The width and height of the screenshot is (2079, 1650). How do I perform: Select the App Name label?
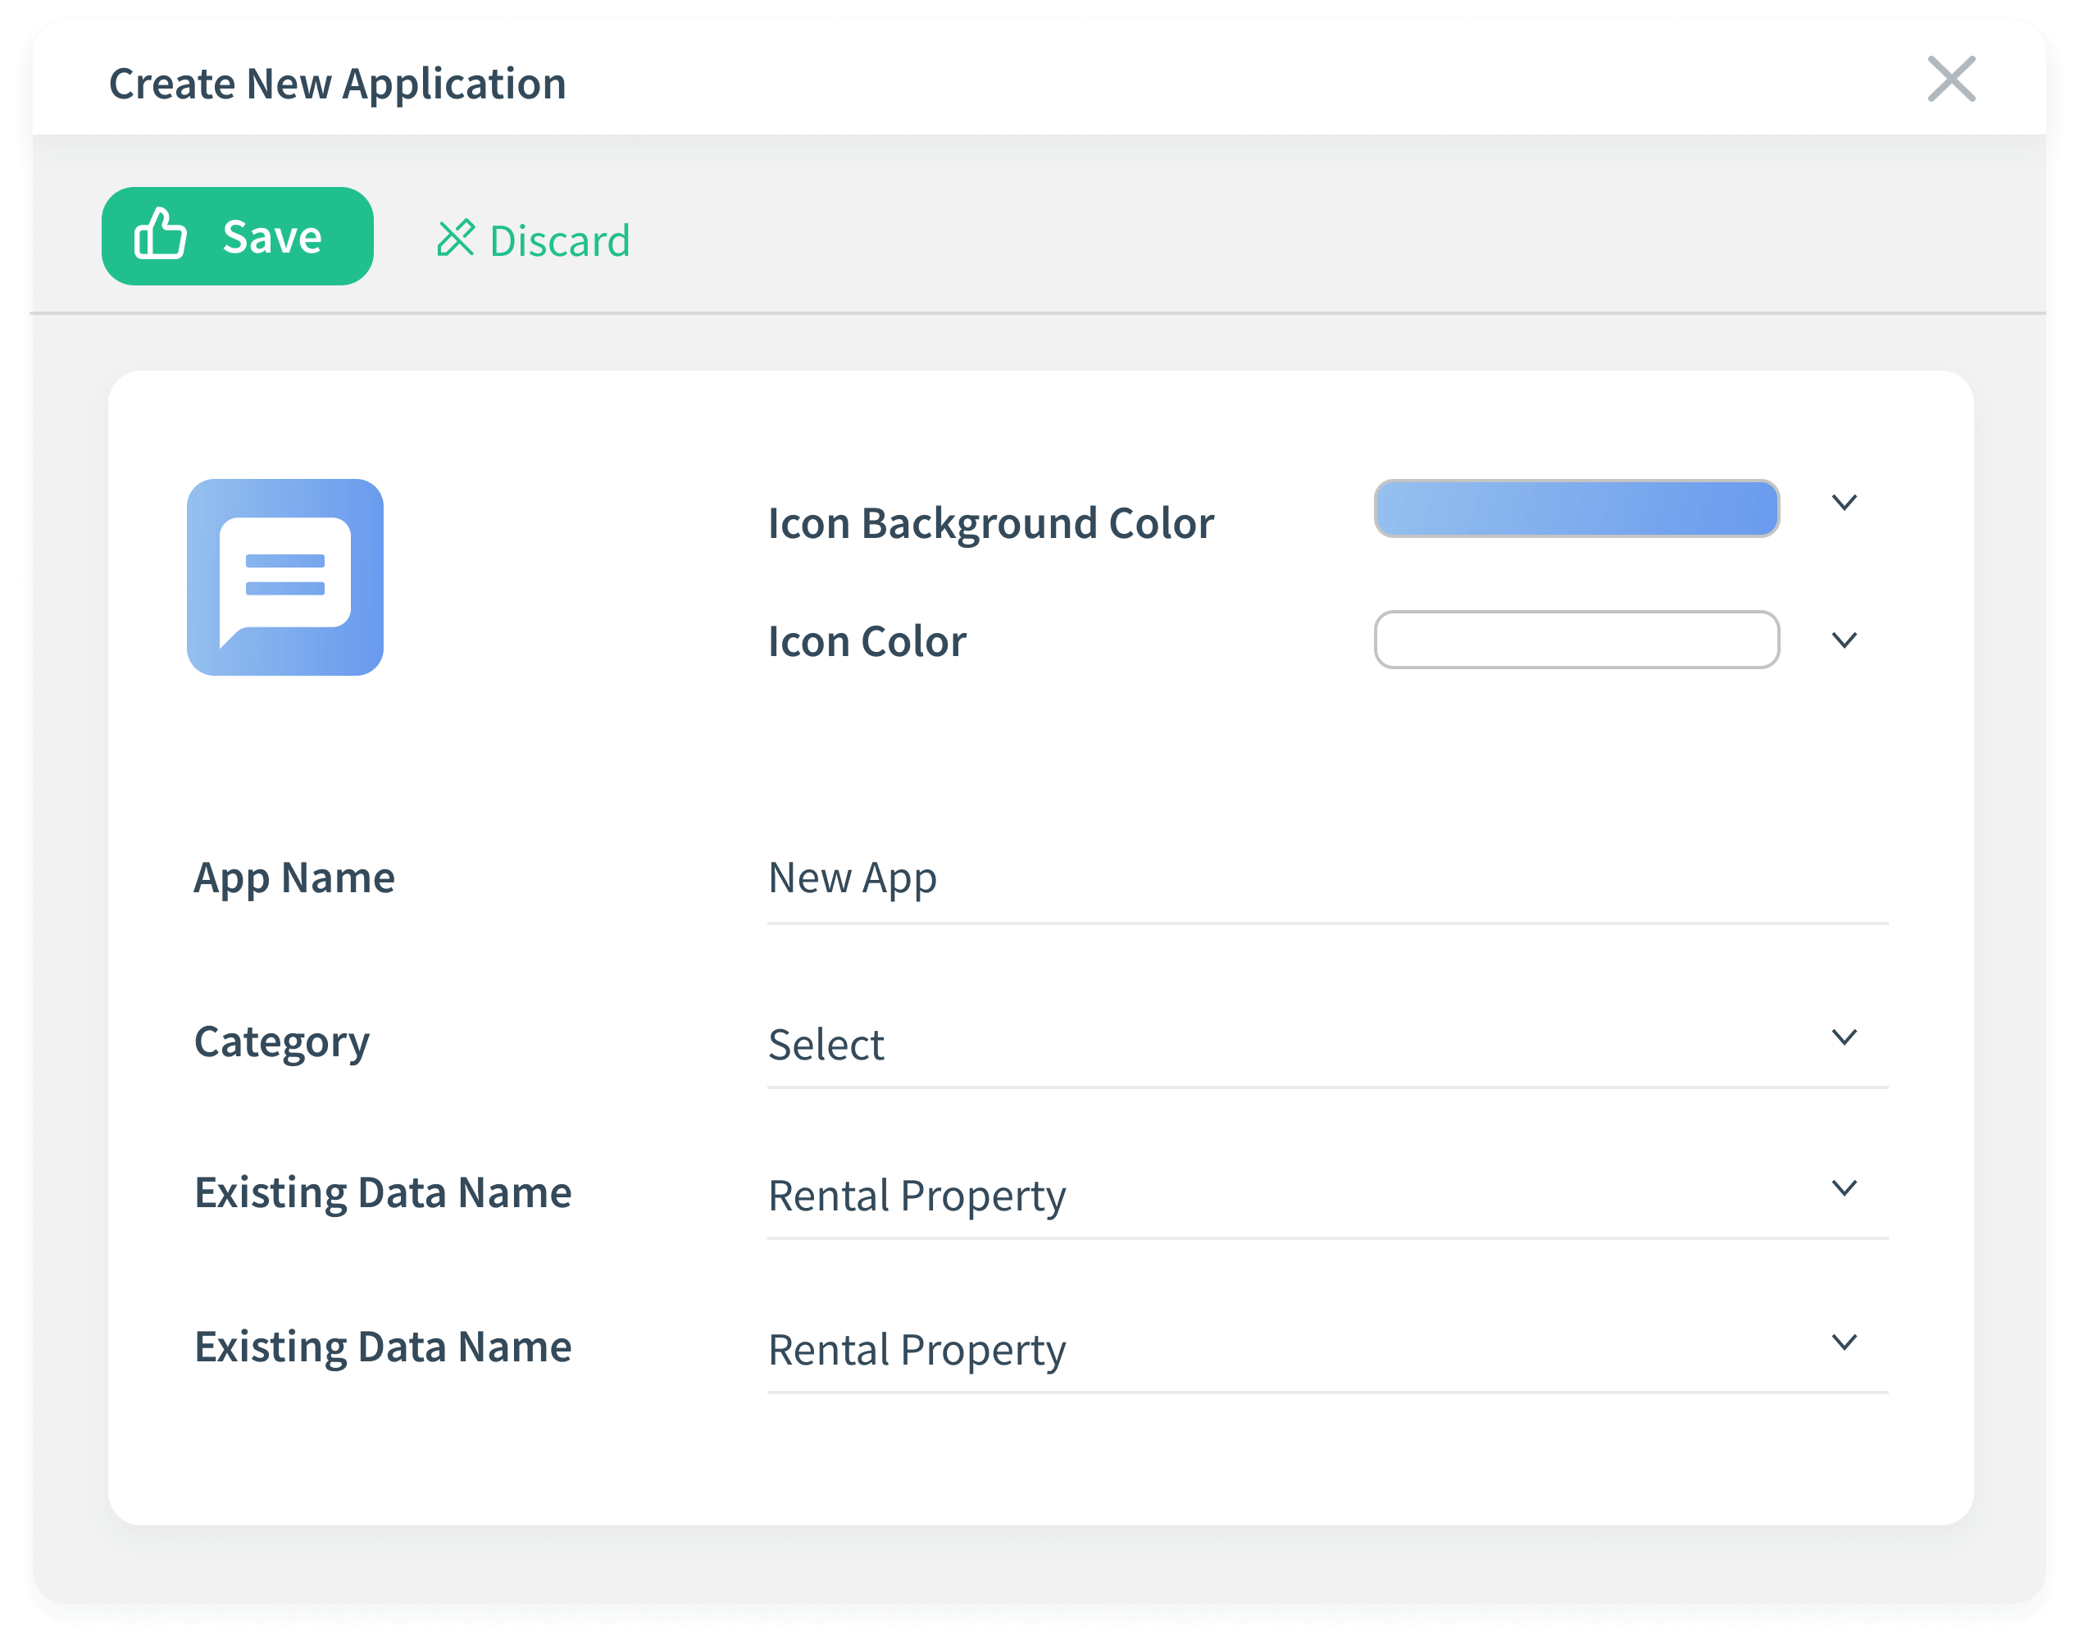click(x=294, y=877)
